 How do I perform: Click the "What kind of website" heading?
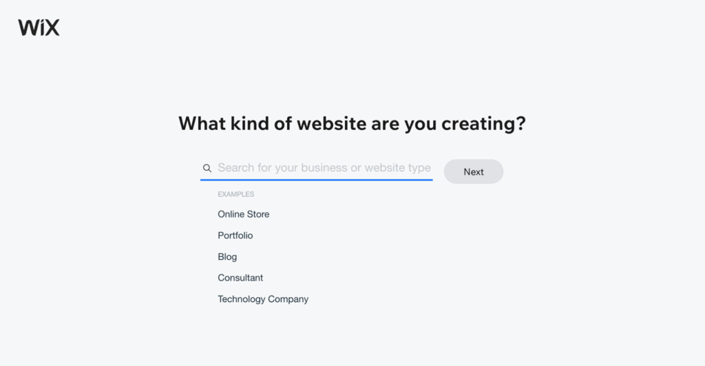coord(352,124)
